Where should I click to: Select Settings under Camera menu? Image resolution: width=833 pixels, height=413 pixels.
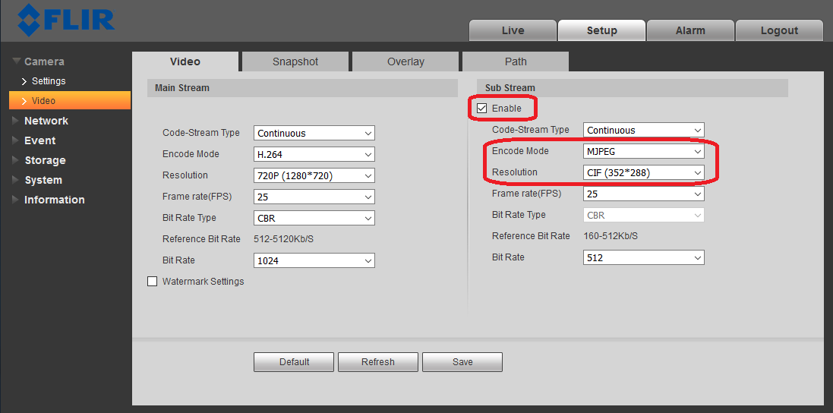click(x=49, y=81)
